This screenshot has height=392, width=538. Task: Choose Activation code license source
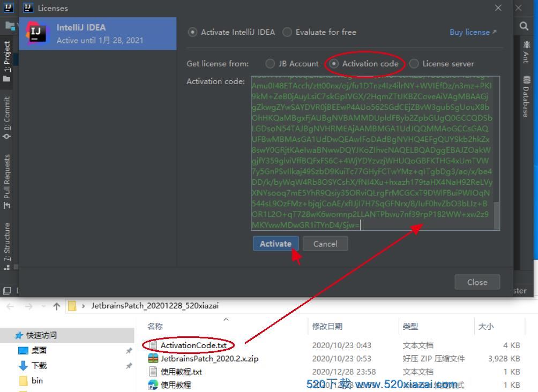[x=364, y=64]
